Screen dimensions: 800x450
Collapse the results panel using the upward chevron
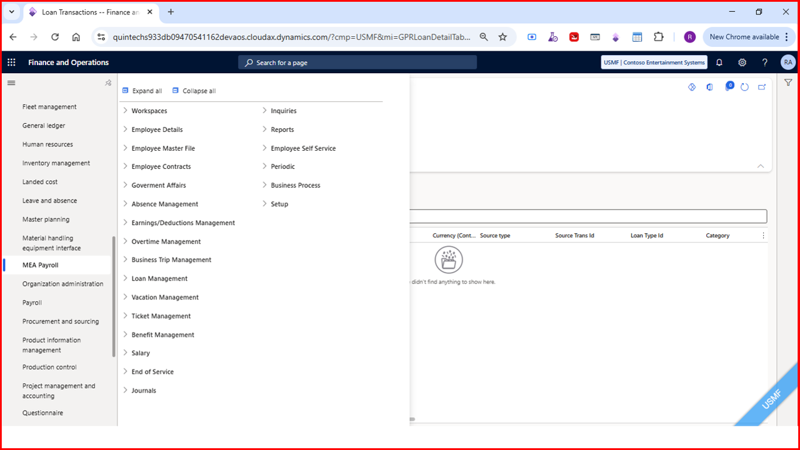(x=761, y=166)
